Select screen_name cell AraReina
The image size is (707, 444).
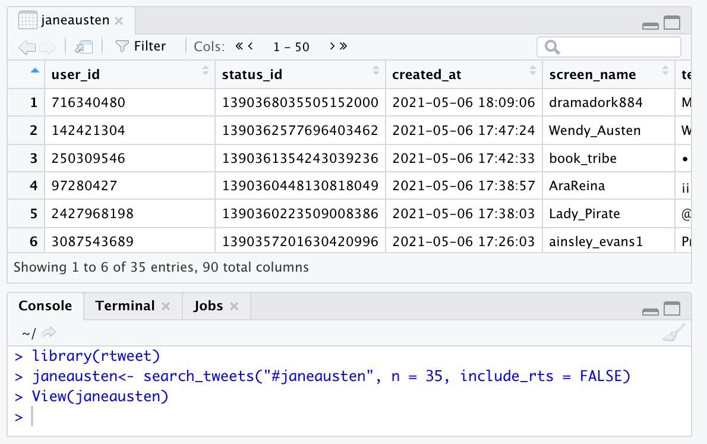tap(609, 186)
